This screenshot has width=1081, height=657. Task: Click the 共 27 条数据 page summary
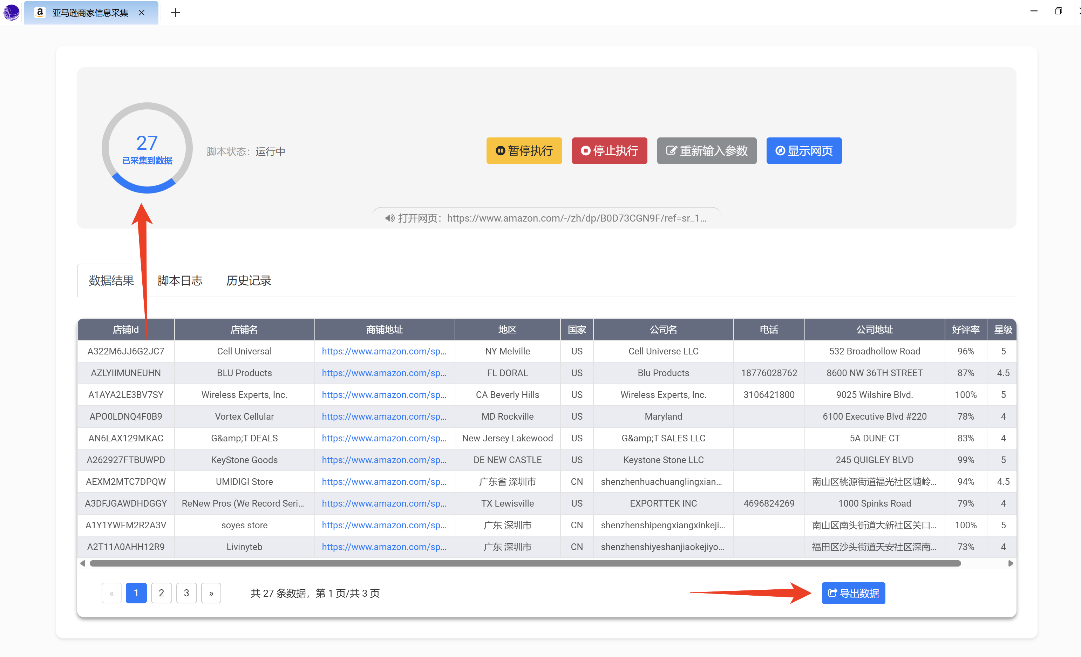click(x=315, y=593)
